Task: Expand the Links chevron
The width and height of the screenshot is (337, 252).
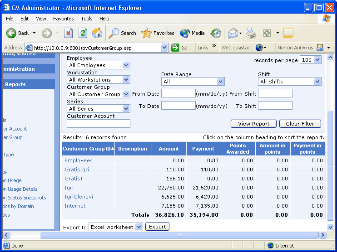Action: click(214, 46)
